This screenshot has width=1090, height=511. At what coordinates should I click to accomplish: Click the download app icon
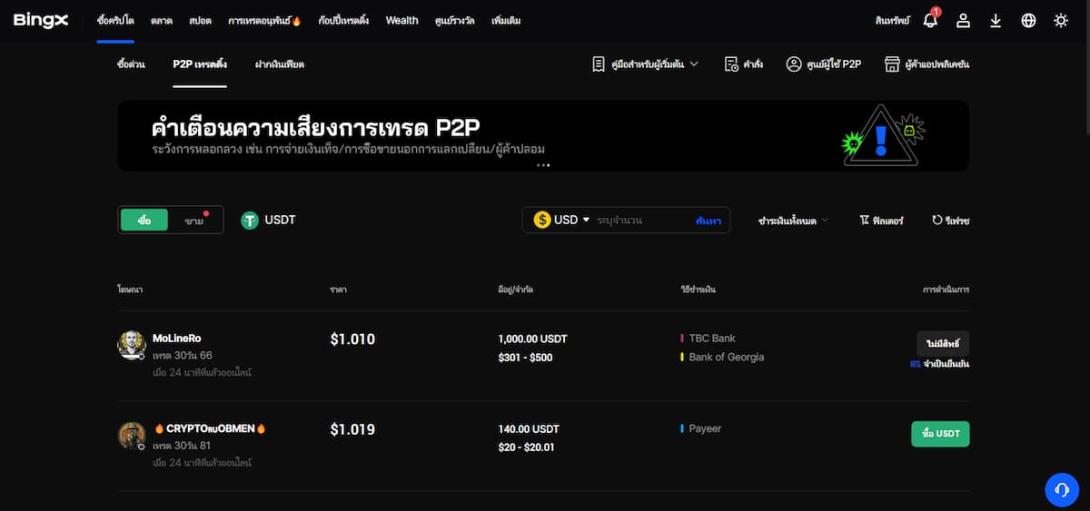click(x=996, y=20)
